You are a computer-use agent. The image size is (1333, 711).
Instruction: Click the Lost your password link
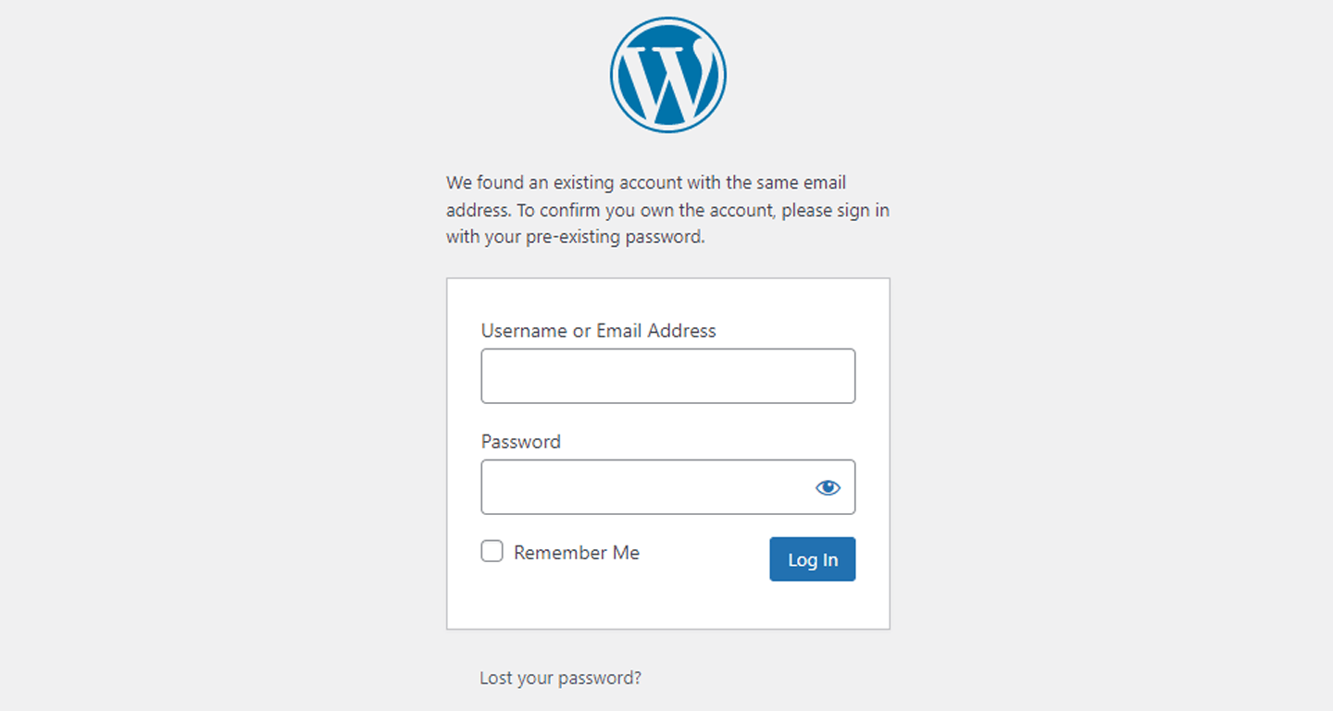[560, 677]
